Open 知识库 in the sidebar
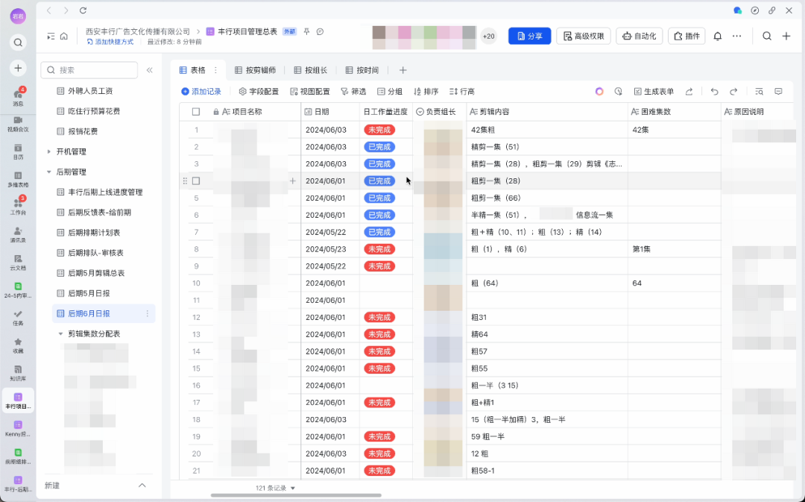 coord(18,374)
